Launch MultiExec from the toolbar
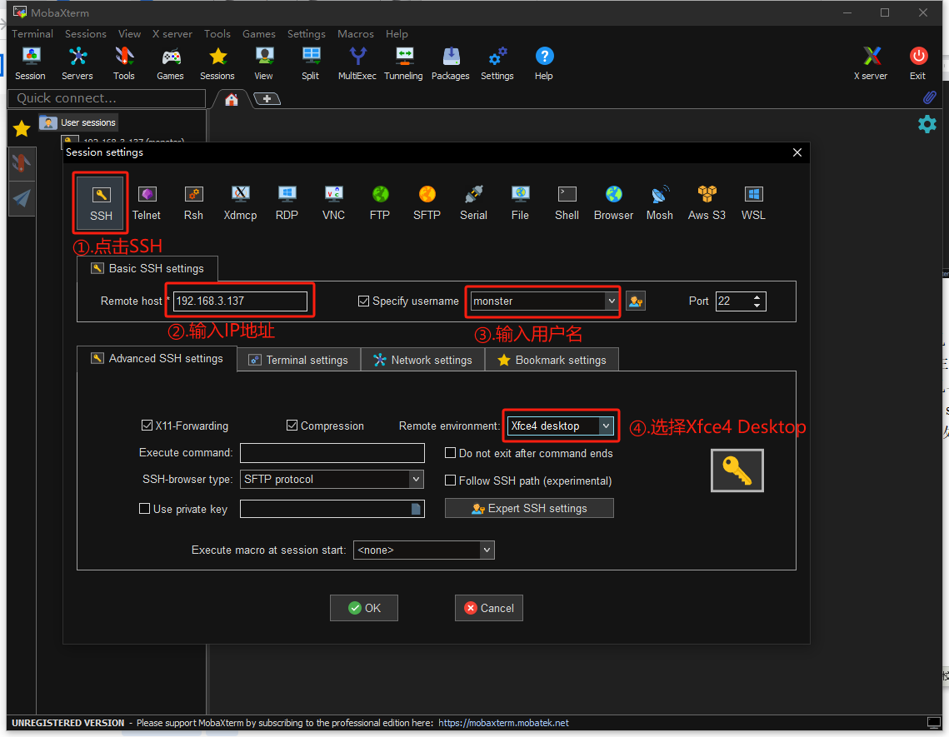 357,63
